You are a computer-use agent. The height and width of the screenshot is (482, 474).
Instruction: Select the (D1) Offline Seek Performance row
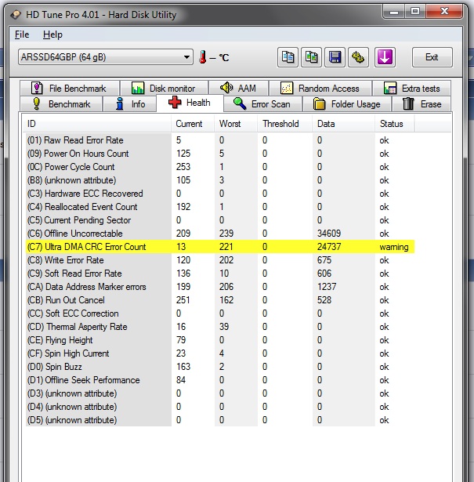click(220, 380)
